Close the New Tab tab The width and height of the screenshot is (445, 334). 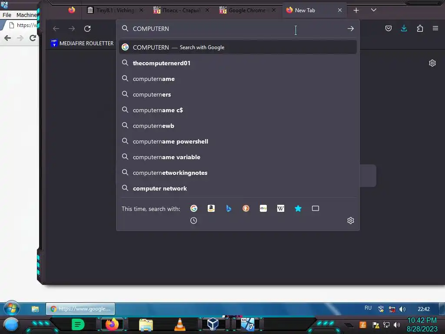point(340,10)
